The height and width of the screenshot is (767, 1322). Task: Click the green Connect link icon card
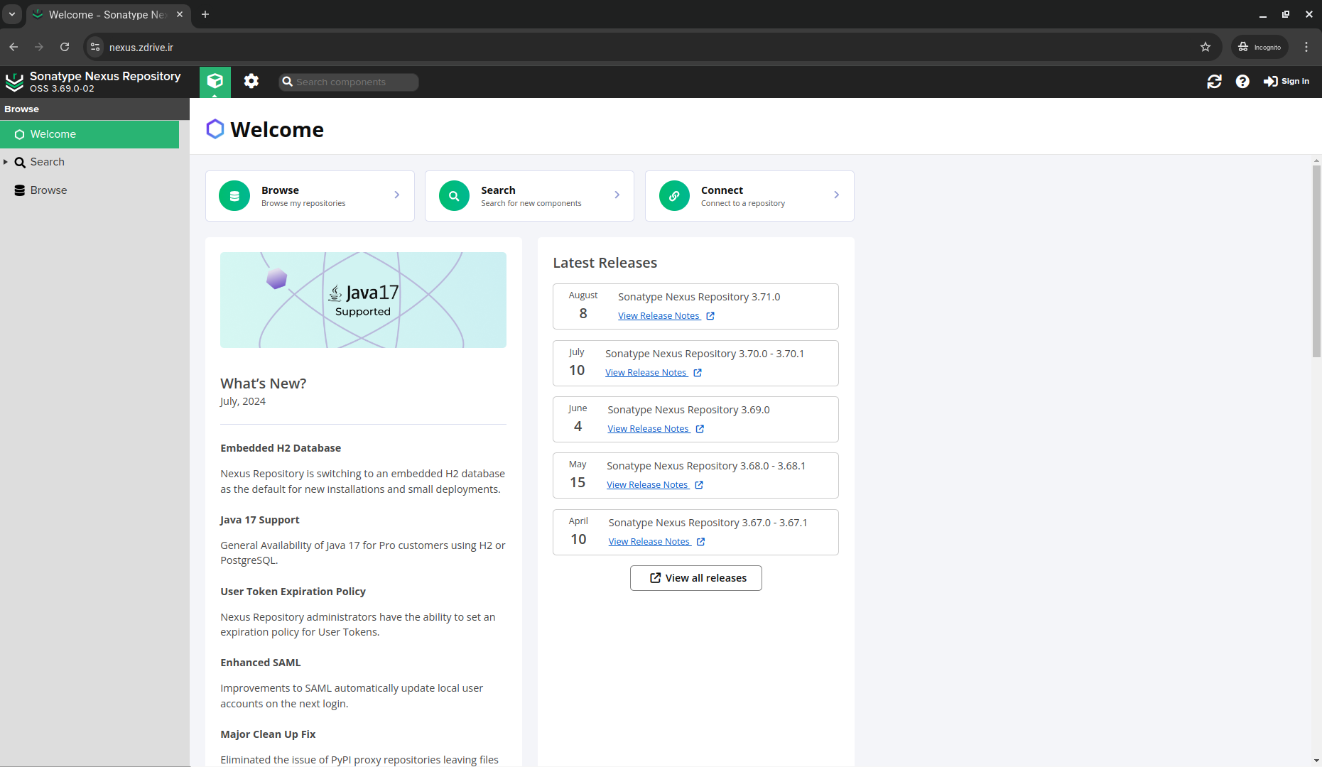(675, 196)
